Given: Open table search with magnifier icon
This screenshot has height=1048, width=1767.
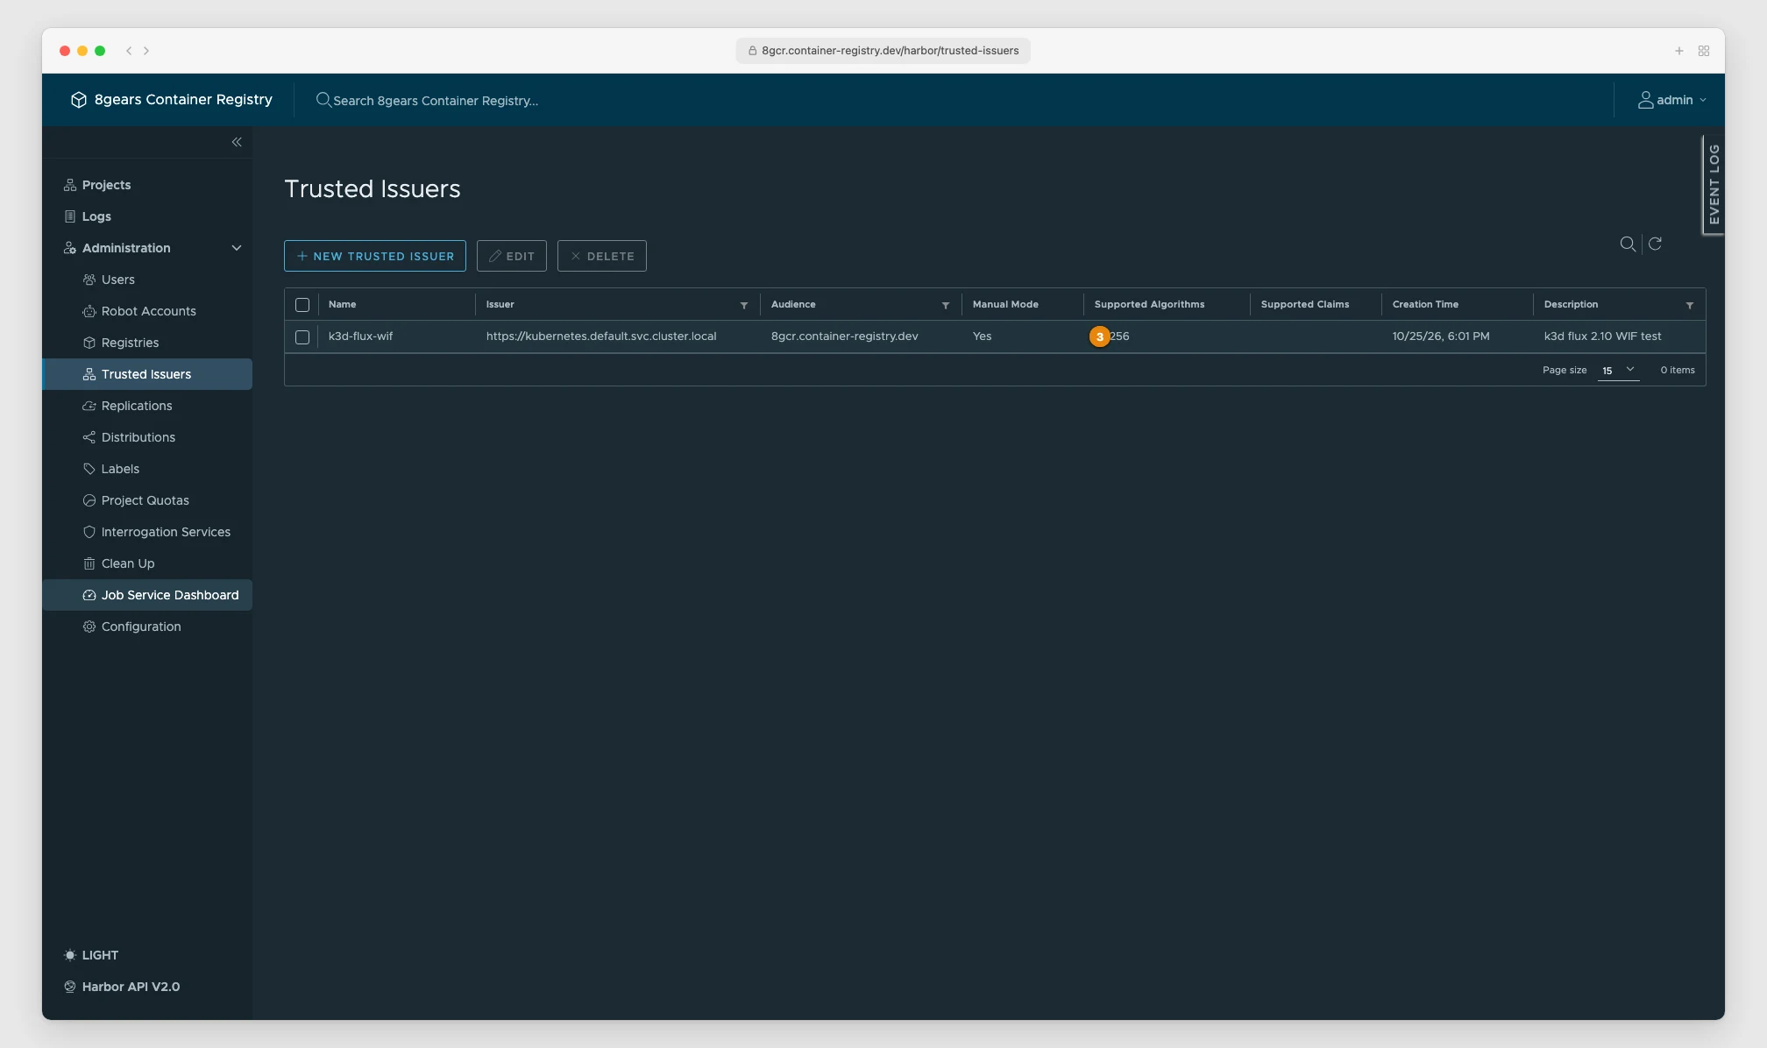Looking at the screenshot, I should tap(1628, 244).
